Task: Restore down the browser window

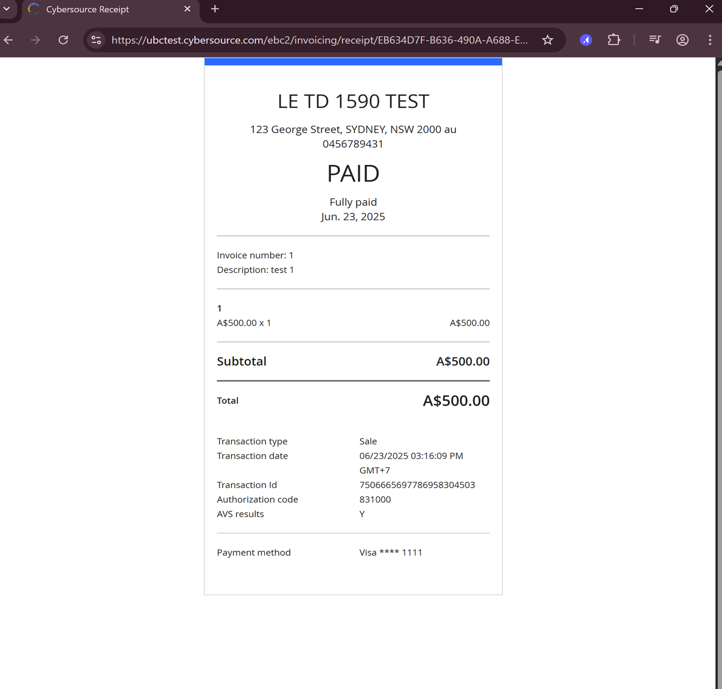Action: point(674,9)
